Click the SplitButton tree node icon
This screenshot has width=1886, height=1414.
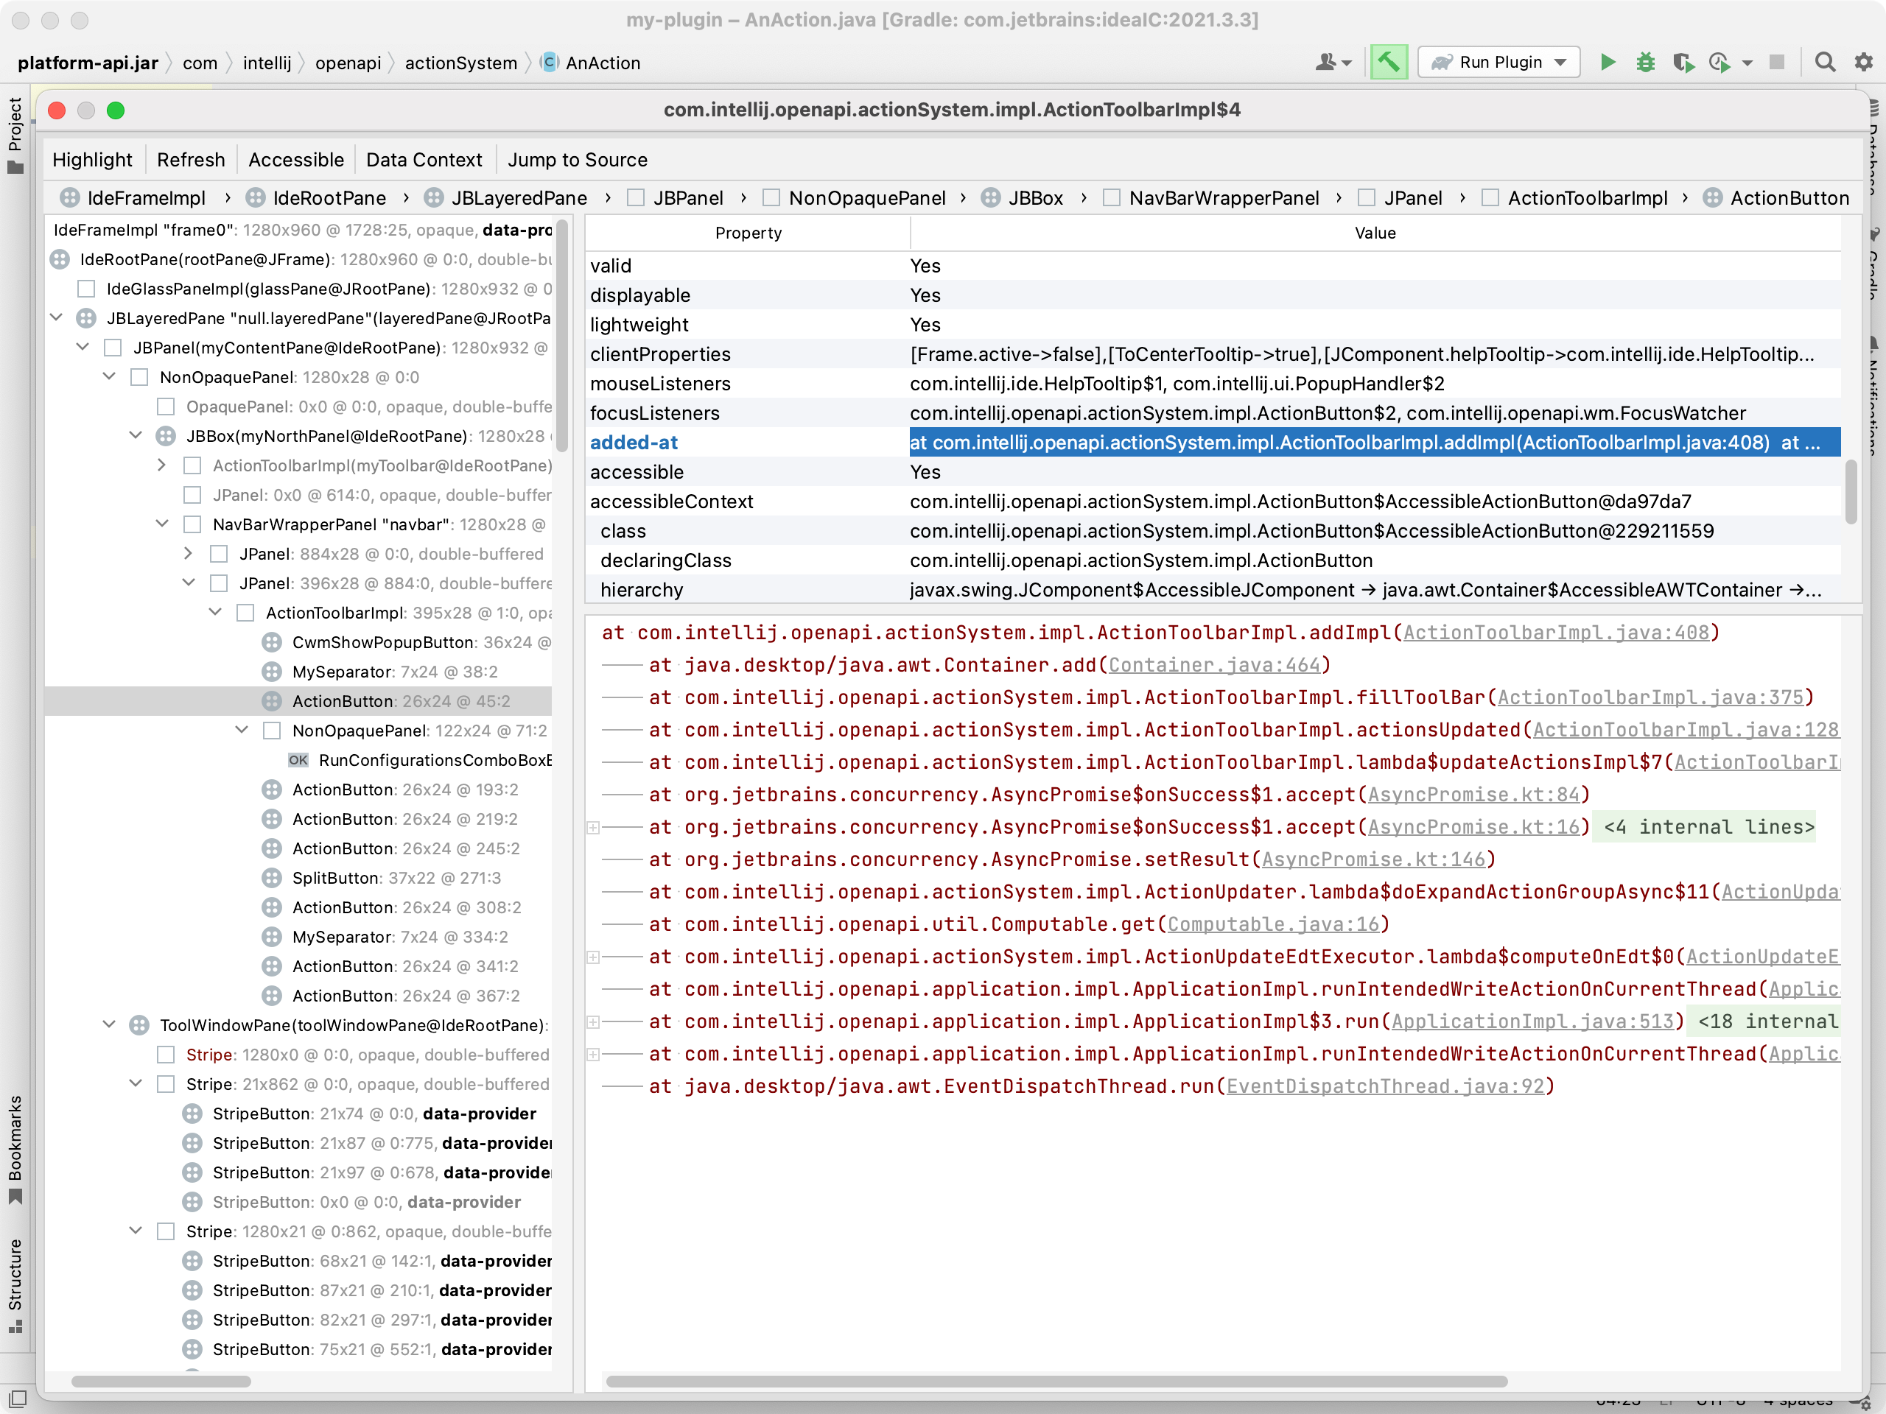[x=271, y=878]
